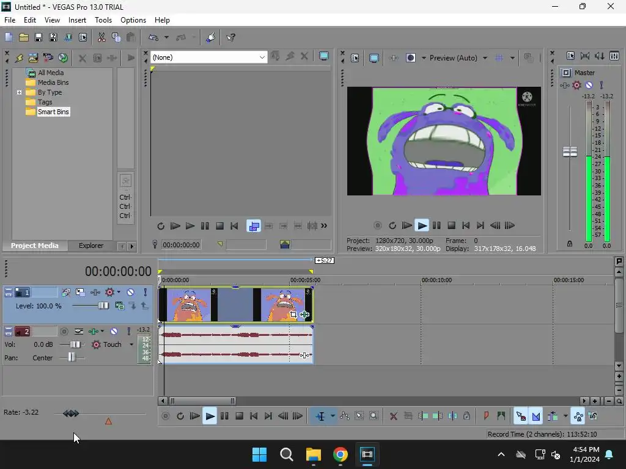Select the Project Media tab
This screenshot has width=626, height=469.
tap(34, 245)
